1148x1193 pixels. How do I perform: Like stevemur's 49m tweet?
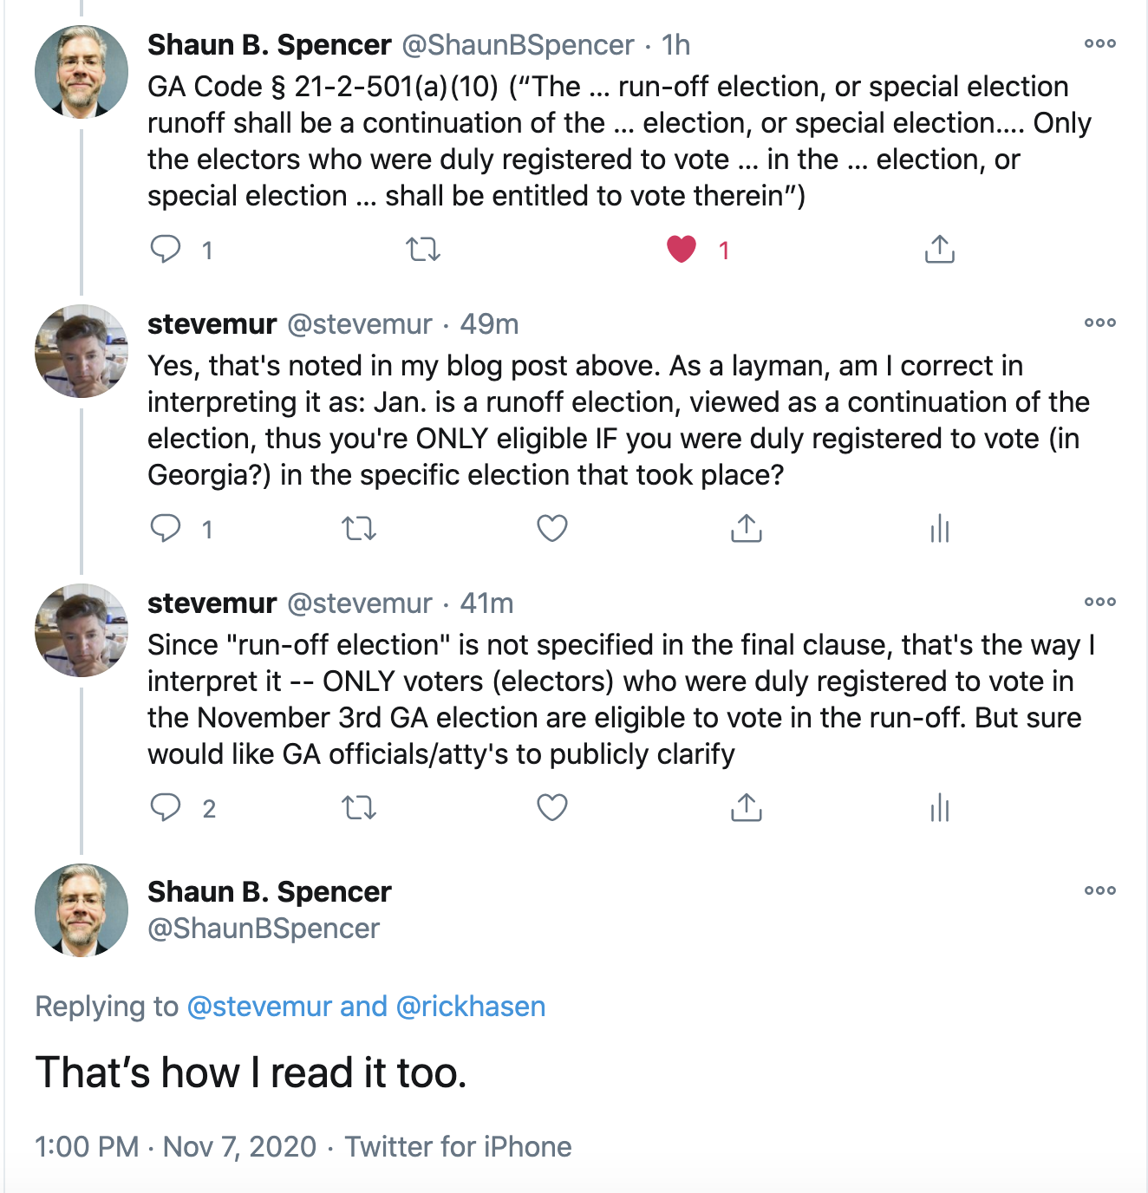552,528
